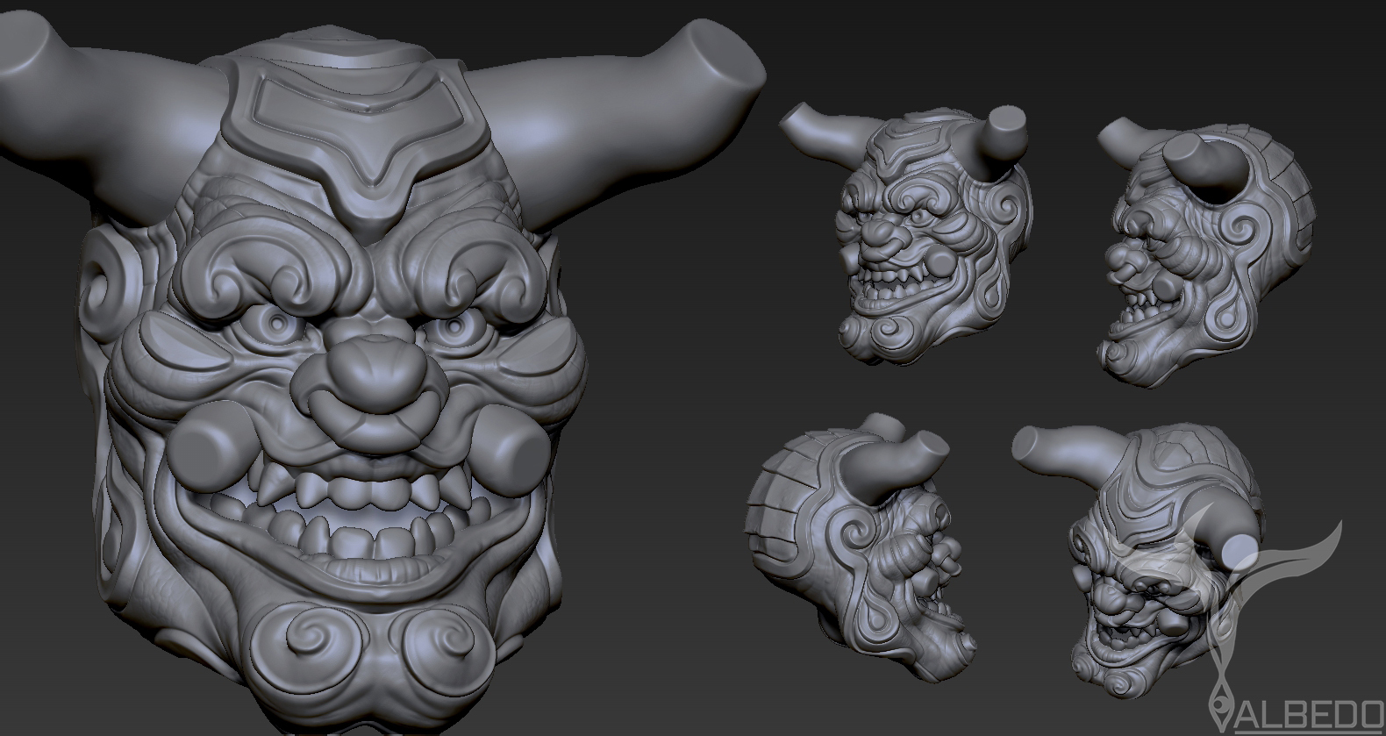
Task: Select the low-angle mask view behind the logo
Action: tap(1140, 561)
